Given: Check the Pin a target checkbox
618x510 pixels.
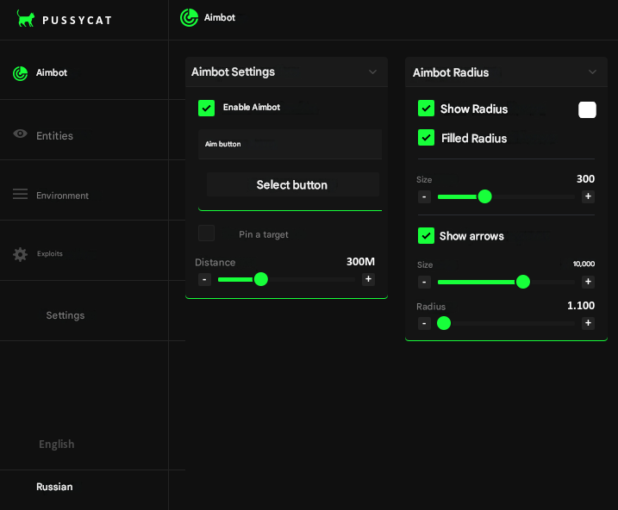Looking at the screenshot, I should (207, 233).
